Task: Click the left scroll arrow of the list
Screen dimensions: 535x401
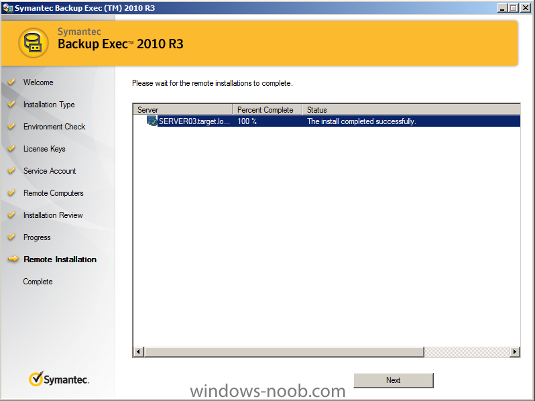Action: 139,351
